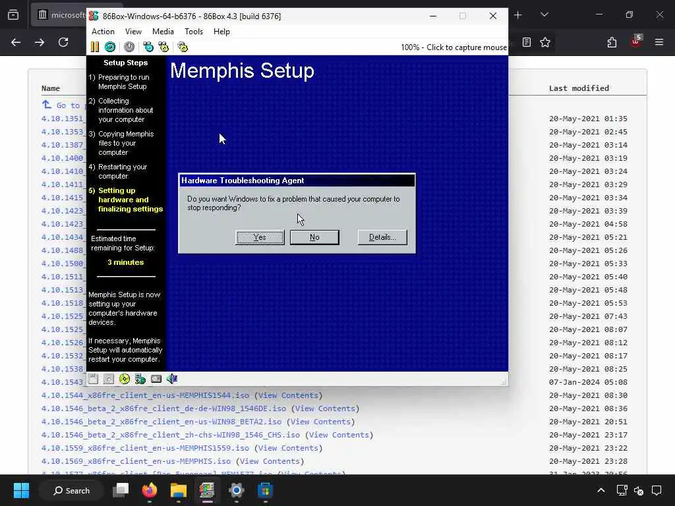This screenshot has width=675, height=506.
Task: Open the red extension icon with badge 5
Action: [x=636, y=42]
